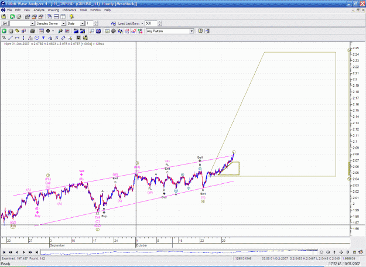Click the blue target circle icon
The image size is (366, 267).
(98, 31)
